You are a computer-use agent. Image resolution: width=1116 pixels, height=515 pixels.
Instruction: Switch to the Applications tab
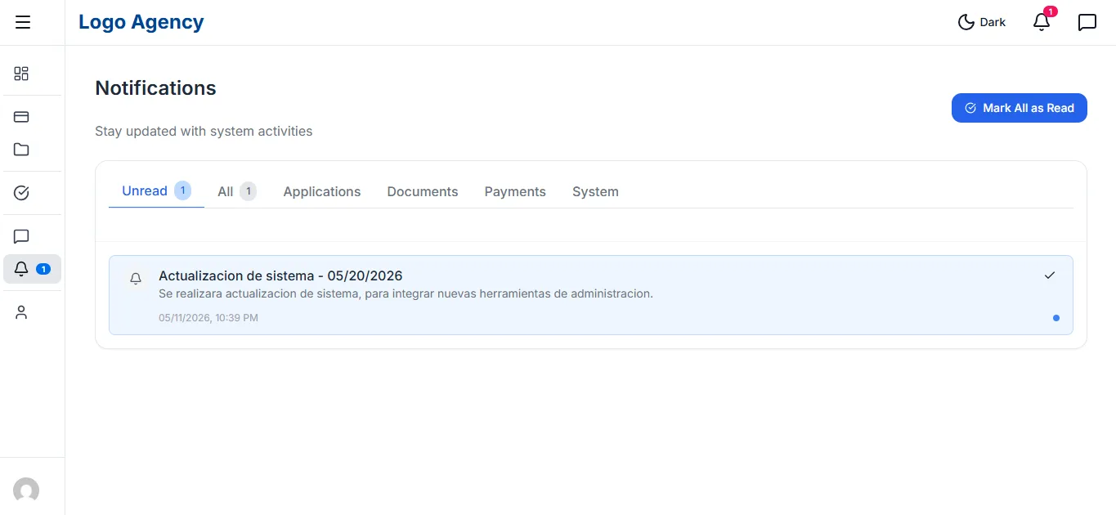pyautogui.click(x=322, y=191)
